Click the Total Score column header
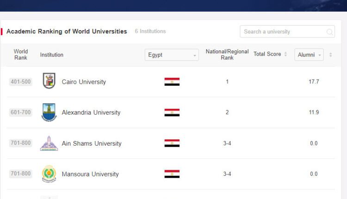This screenshot has width=347, height=199. point(267,55)
